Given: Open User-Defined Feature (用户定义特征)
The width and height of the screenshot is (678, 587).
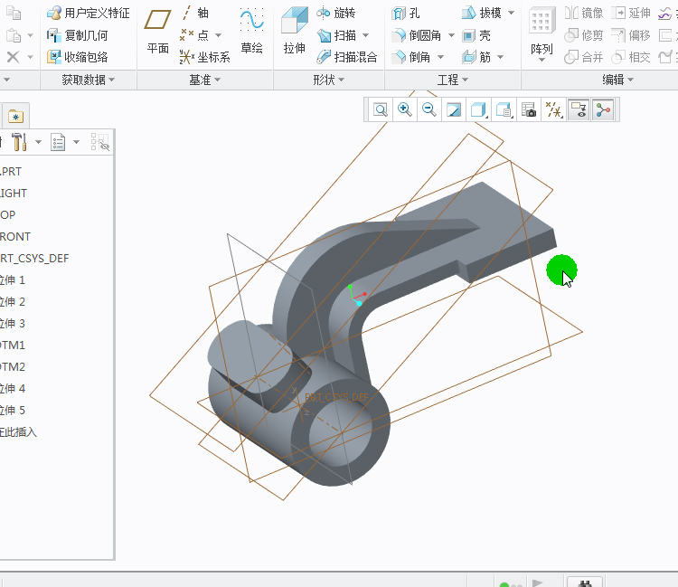Looking at the screenshot, I should [x=89, y=13].
